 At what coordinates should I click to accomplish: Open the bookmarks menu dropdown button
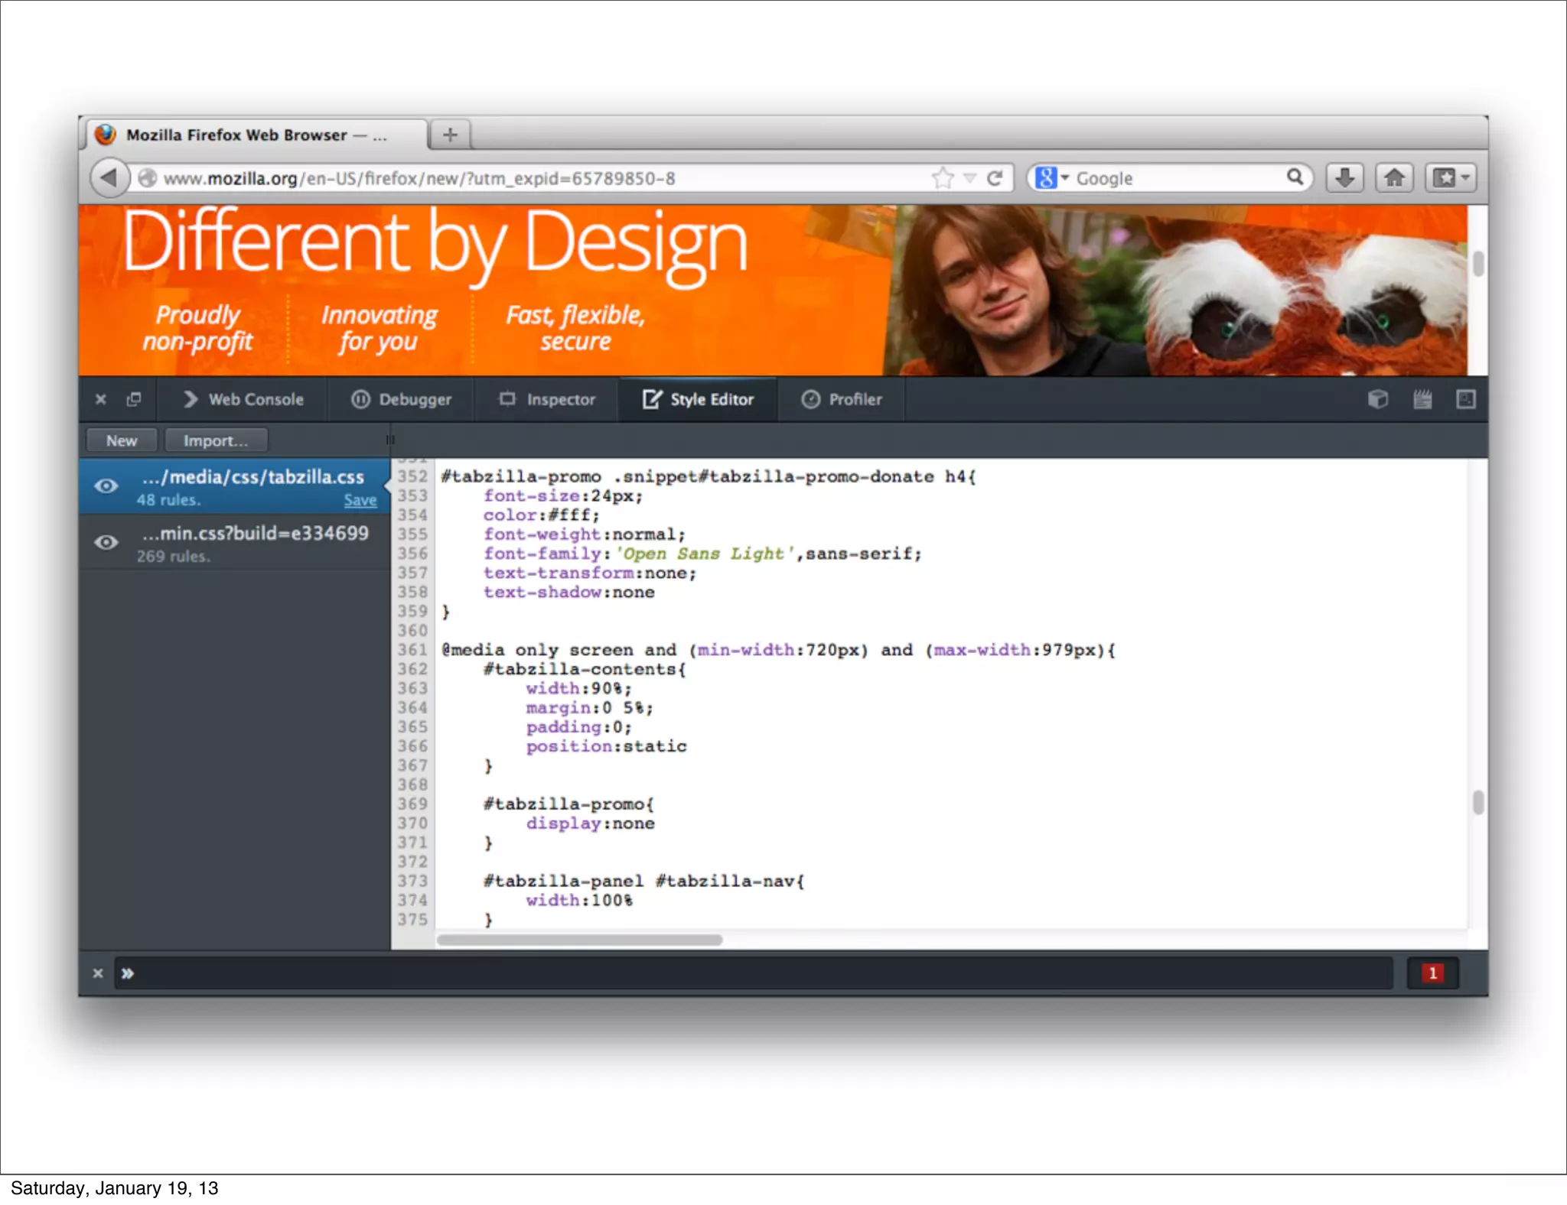(x=1451, y=178)
